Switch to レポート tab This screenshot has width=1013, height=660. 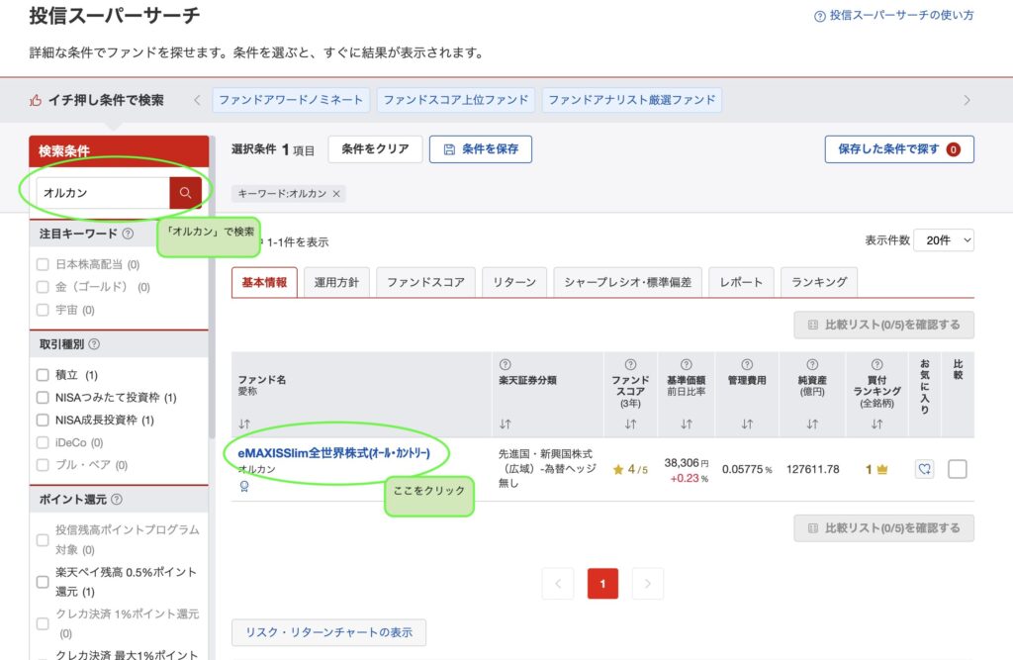[741, 282]
